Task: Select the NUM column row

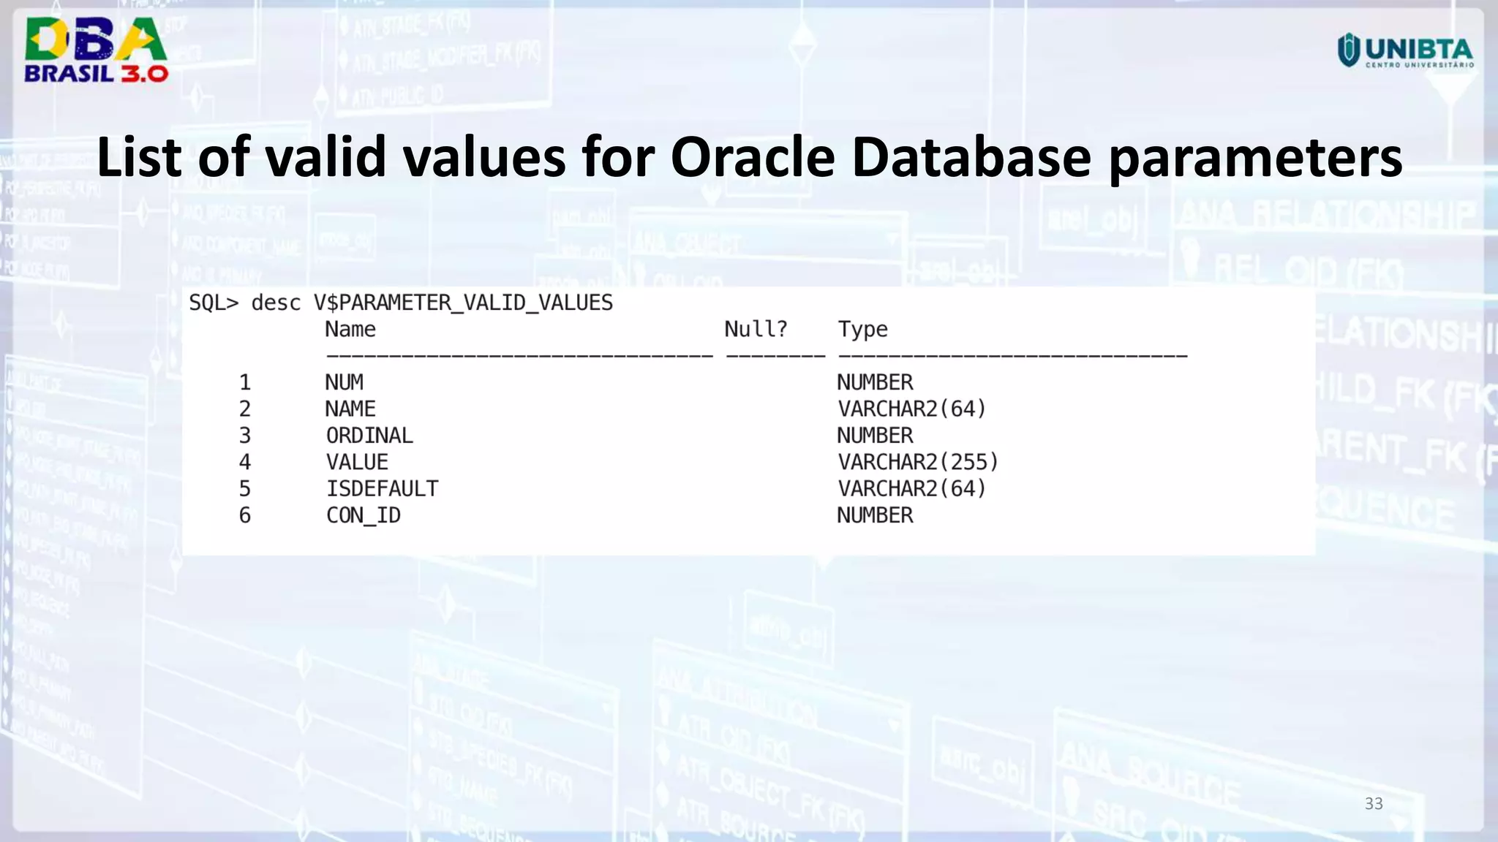Action: pos(345,382)
